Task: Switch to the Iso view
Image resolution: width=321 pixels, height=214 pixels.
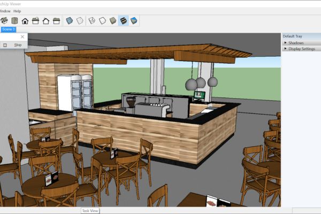Action: [4, 21]
